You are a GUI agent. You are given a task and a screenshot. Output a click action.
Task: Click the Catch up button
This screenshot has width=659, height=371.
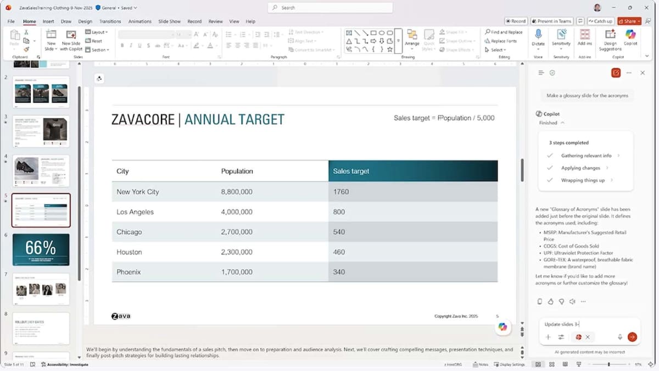601,21
